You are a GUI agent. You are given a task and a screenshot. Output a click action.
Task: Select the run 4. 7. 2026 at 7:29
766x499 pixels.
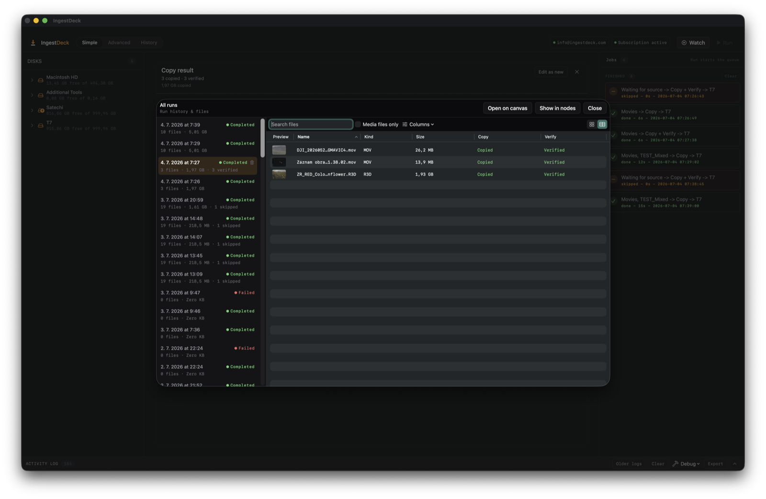coord(208,147)
